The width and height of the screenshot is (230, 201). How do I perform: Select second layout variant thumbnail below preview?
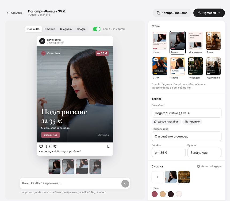click(68, 167)
